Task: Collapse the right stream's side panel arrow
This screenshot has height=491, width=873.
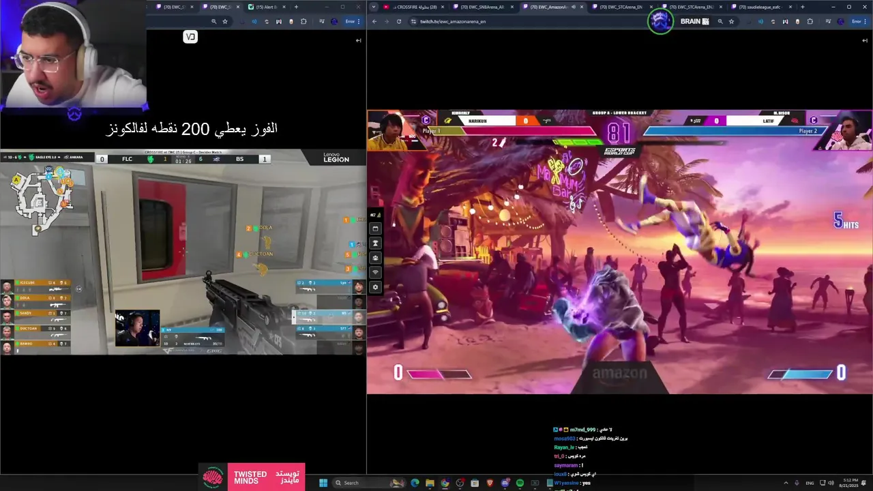Action: (x=865, y=40)
